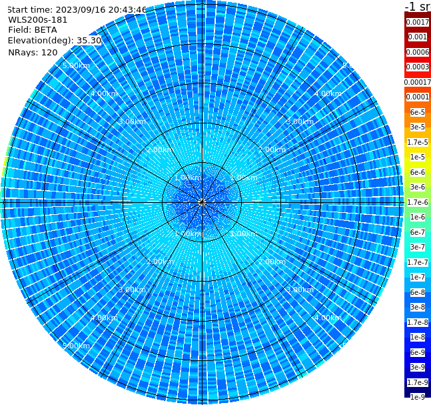Select the WLS200s-181 instrument label
Image resolution: width=431 pixels, height=405 pixels.
(38, 20)
